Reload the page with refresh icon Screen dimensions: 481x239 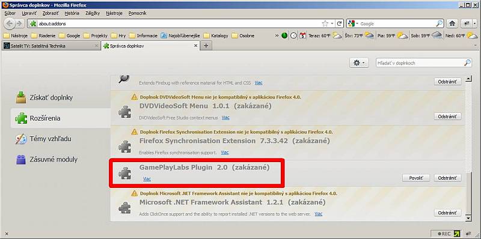339,23
